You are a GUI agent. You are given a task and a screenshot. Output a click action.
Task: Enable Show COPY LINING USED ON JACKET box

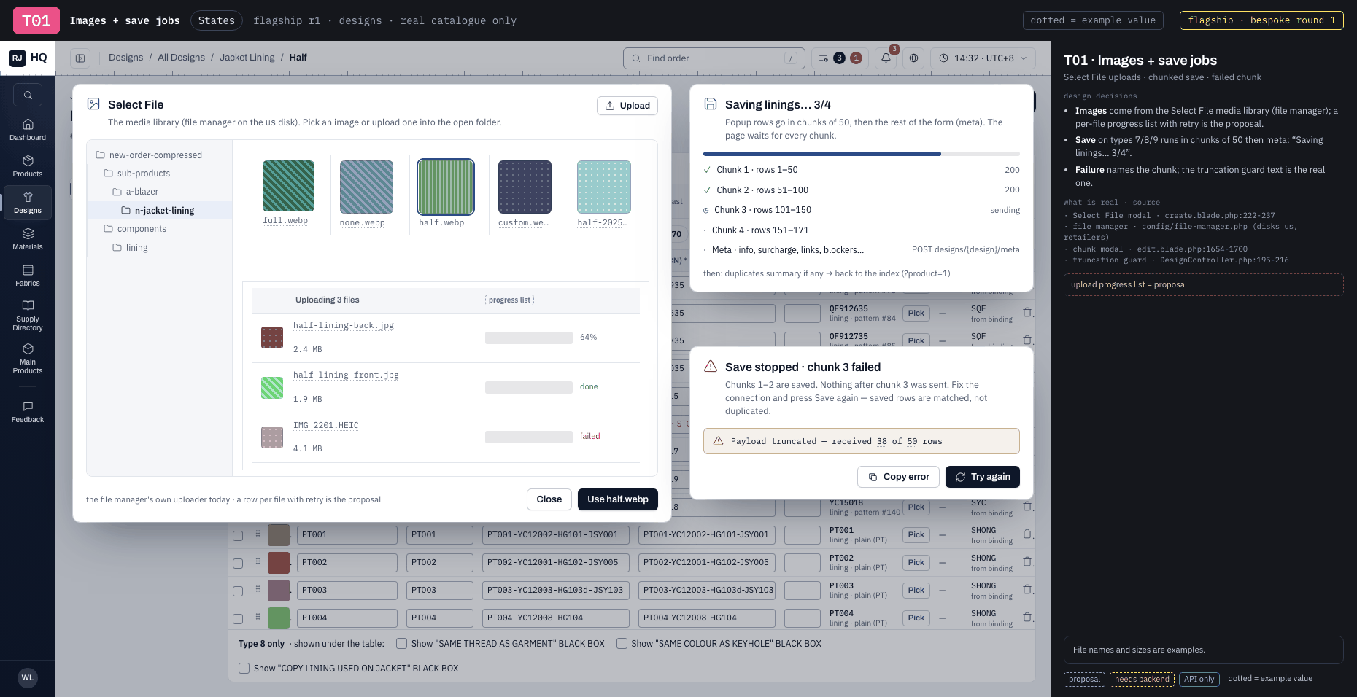(244, 669)
